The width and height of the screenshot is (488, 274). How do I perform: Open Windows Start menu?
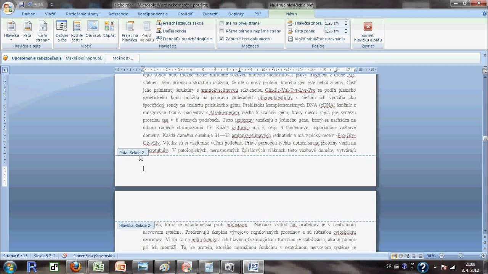(10, 267)
